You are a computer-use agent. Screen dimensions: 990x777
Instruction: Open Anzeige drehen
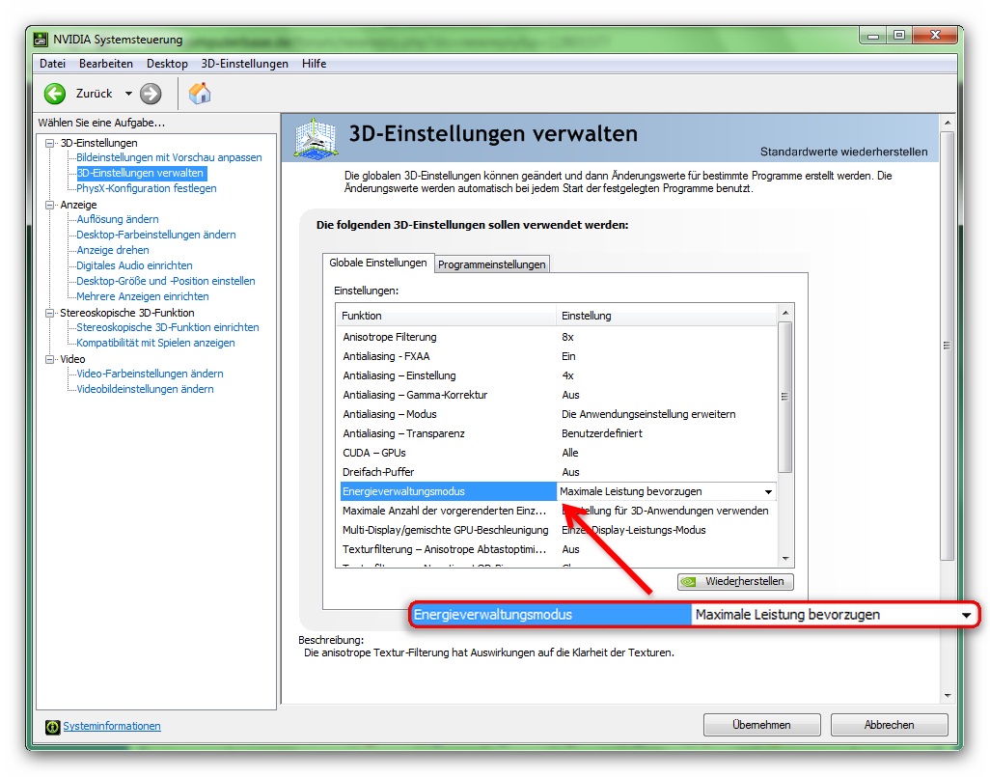coord(112,250)
